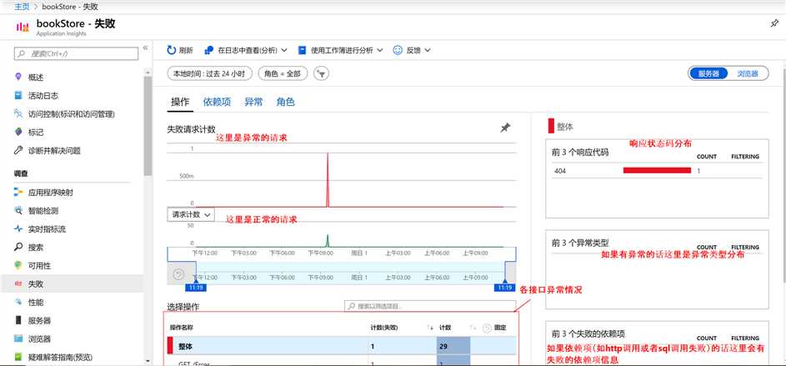Sort by 计数 column arrow
The height and width of the screenshot is (366, 786).
(473, 328)
